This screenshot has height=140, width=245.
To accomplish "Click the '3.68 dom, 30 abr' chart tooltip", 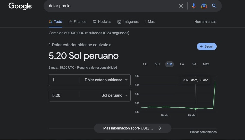I will coord(196,80).
